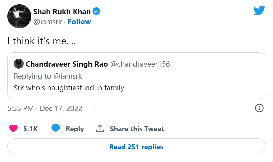Image resolution: width=273 pixels, height=162 pixels.
Task: Open the 5:55 PM Dec 17 timestamp
Action: click(45, 108)
